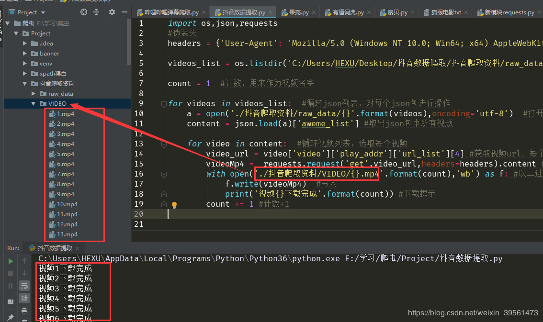This screenshot has width=543, height=322.
Task: Collapse the VIDEO folder
Action: pos(33,103)
